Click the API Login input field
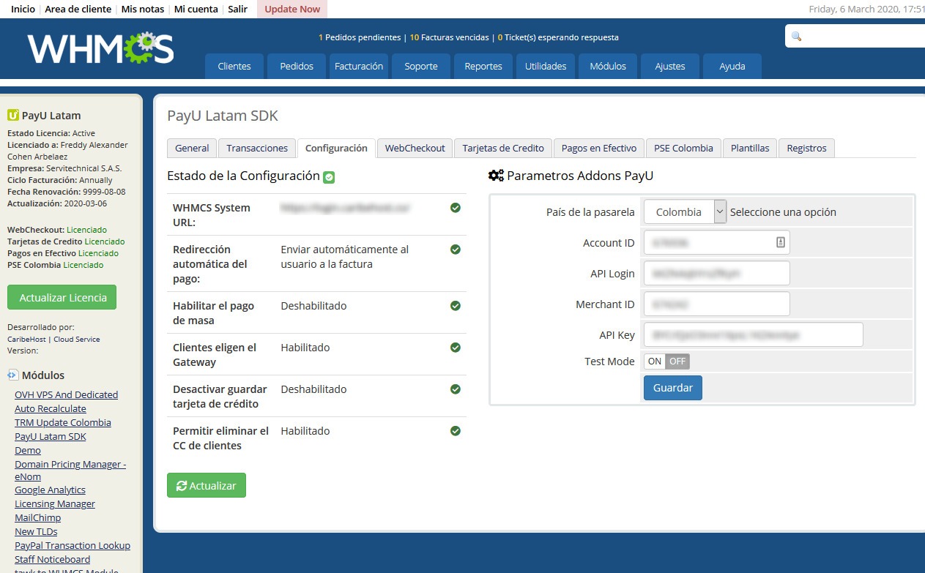Screen dimensions: 925x573 click(x=717, y=273)
